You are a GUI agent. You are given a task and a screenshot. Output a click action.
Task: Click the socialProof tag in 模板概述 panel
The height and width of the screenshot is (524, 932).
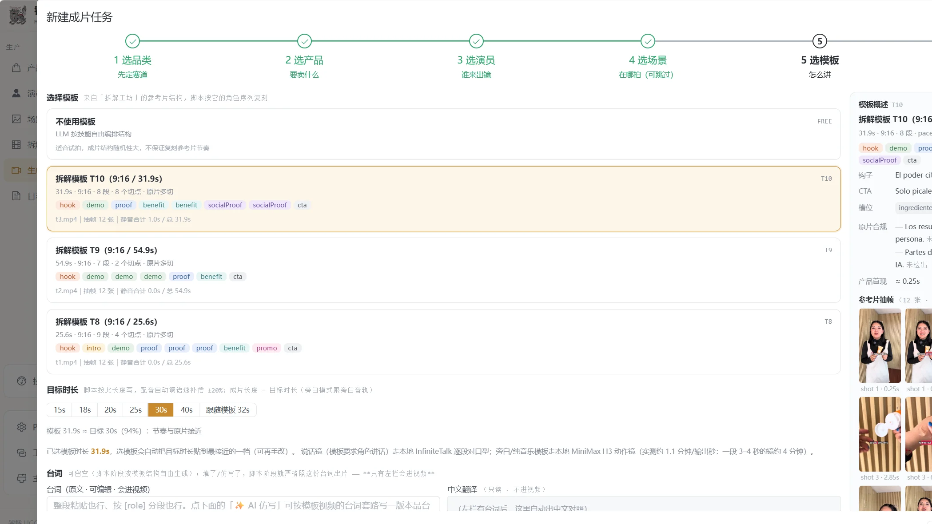coord(880,160)
